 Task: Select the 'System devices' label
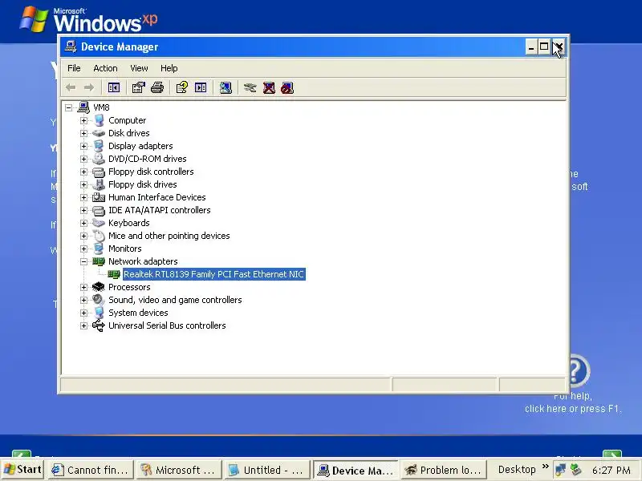(x=138, y=313)
